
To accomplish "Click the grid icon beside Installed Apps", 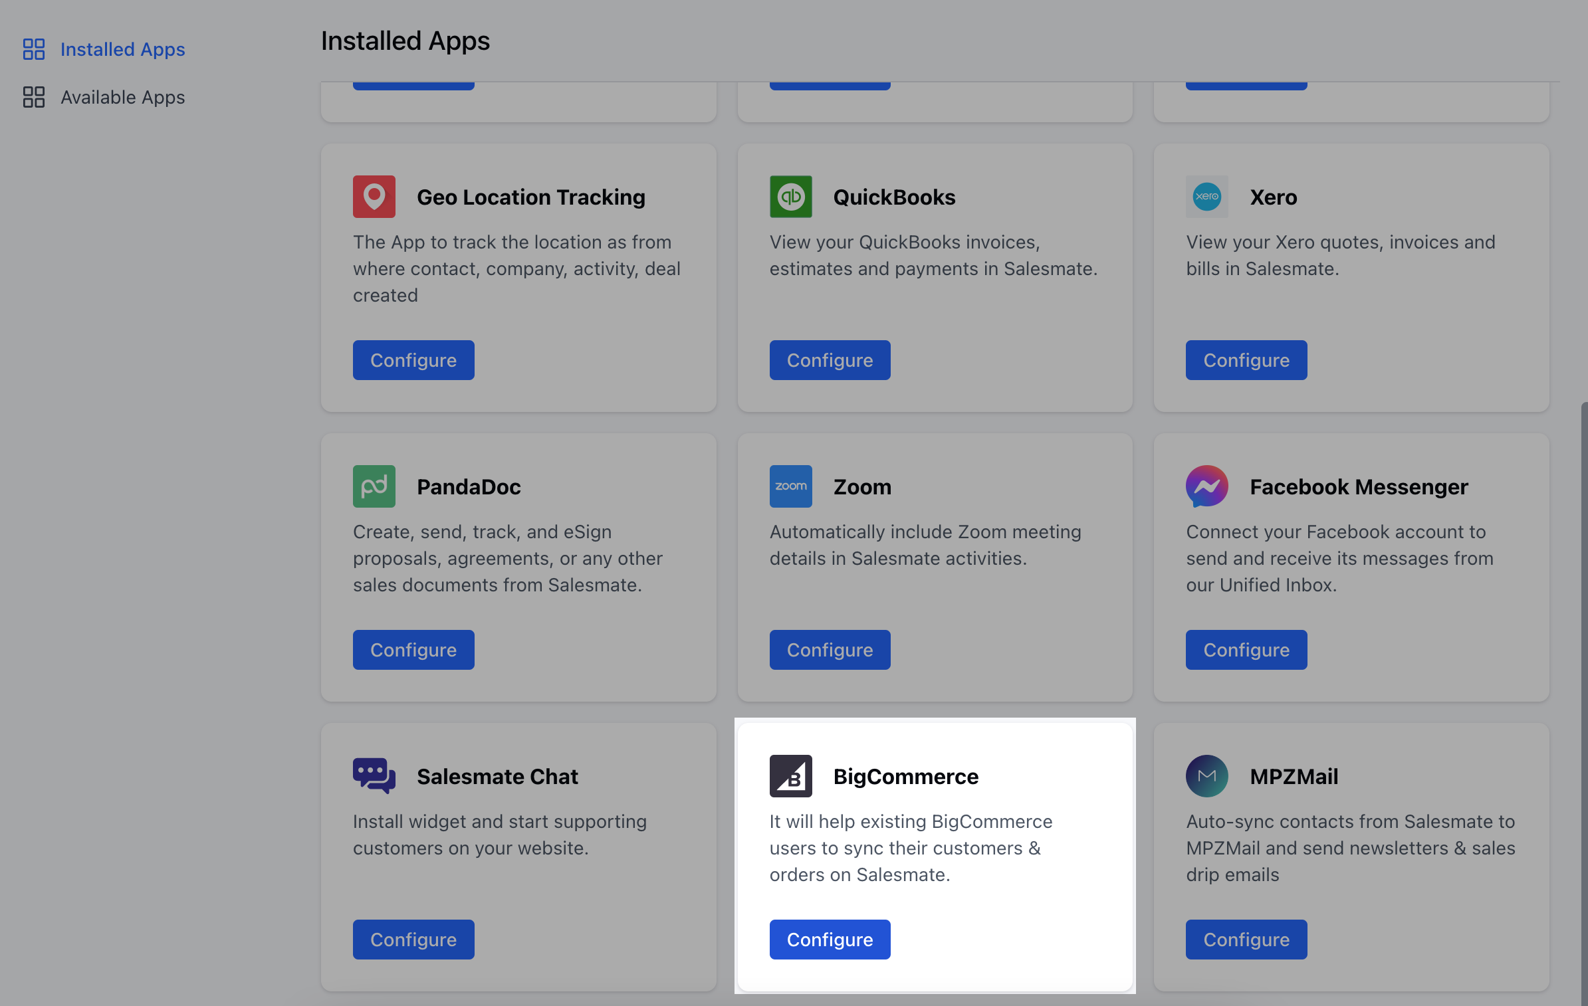I will 34,49.
